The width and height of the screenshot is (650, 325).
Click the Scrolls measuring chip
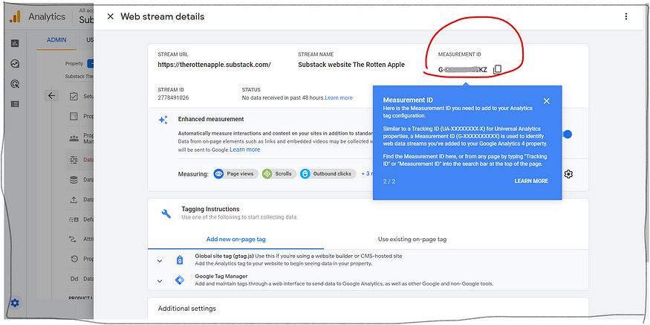pyautogui.click(x=279, y=174)
